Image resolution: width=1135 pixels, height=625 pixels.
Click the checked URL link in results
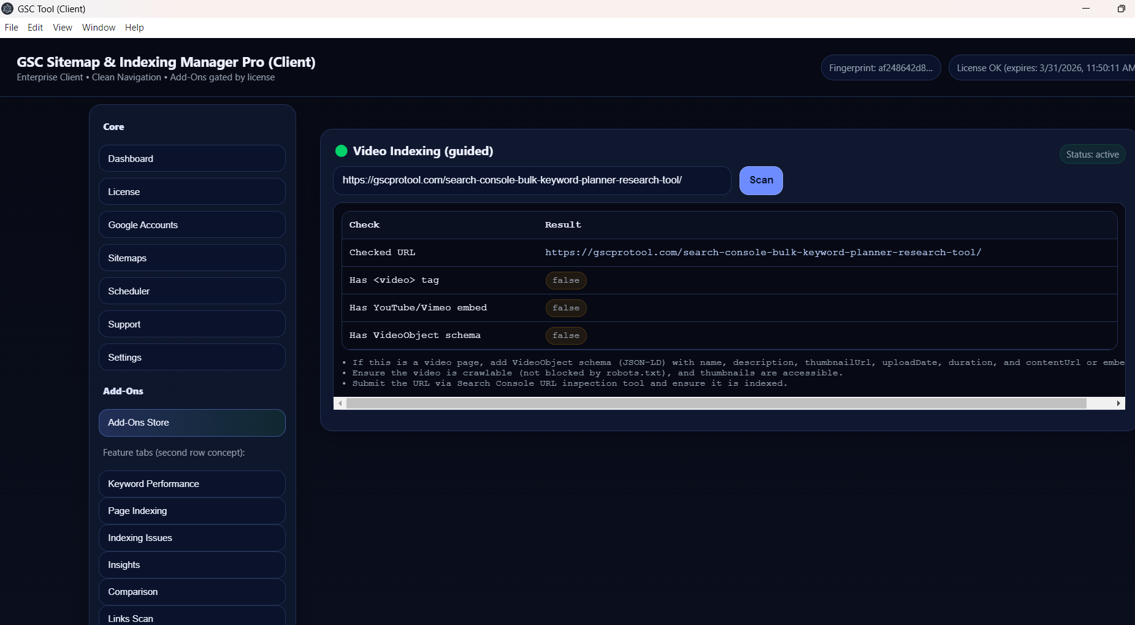763,253
